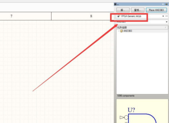Screen dimensions: 169x123
Task: Click the sort indicator on 元件名称 header
Action: coord(165,27)
